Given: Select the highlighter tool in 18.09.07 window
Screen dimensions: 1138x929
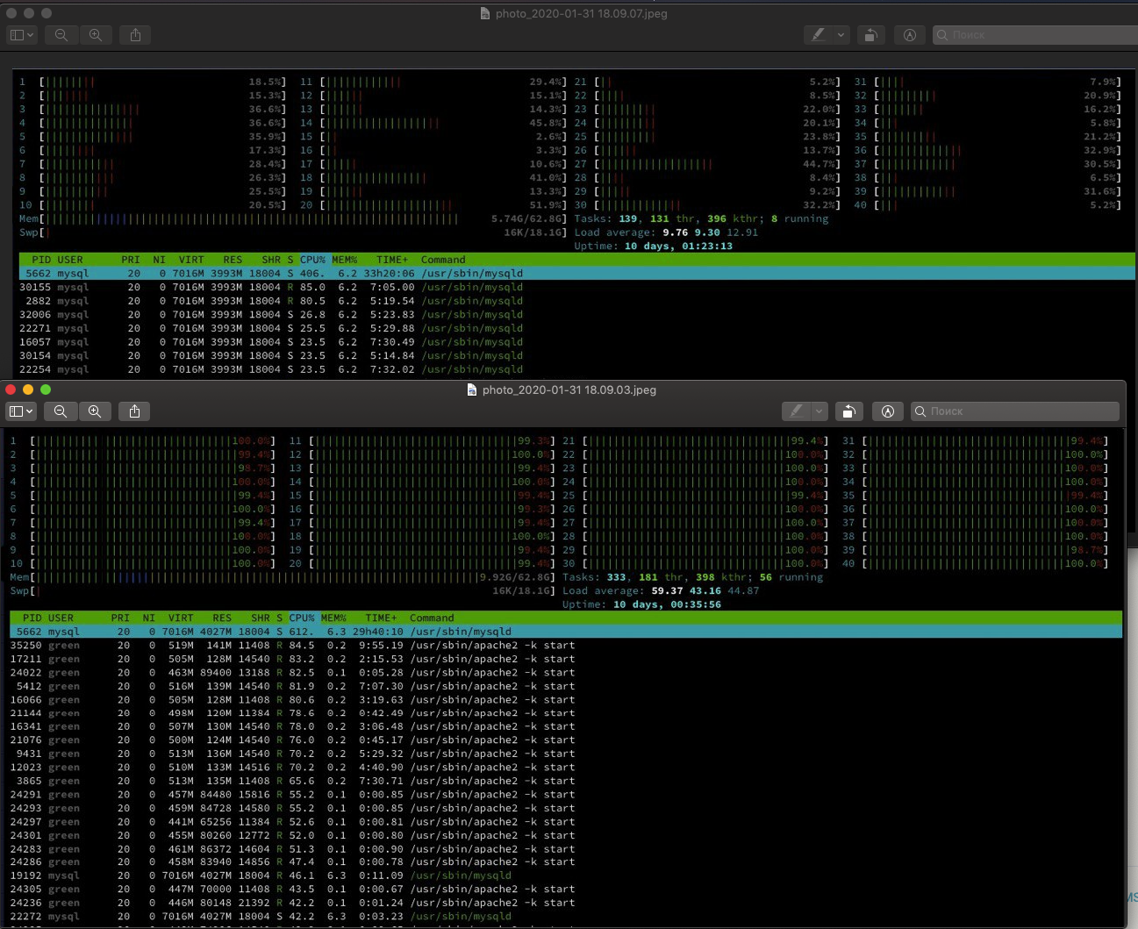Looking at the screenshot, I should pyautogui.click(x=818, y=35).
